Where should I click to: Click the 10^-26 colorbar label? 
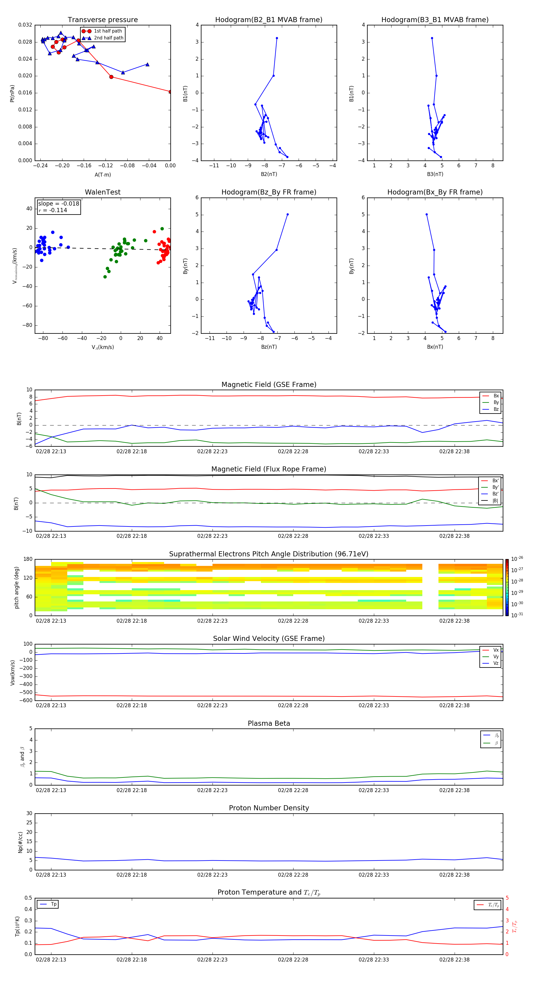[x=517, y=559]
